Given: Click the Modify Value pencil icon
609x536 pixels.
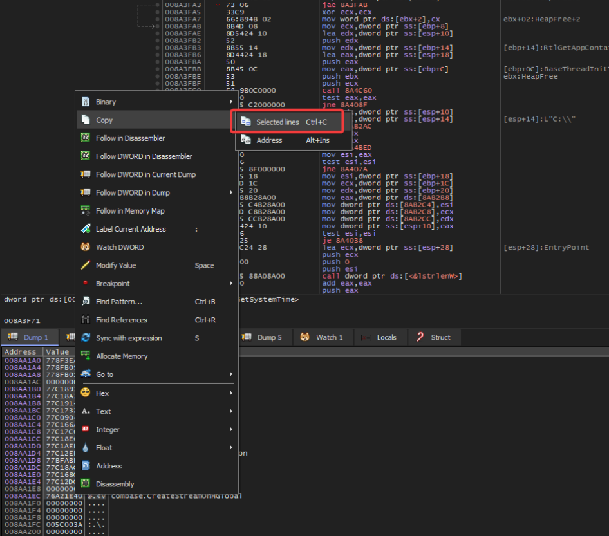Looking at the screenshot, I should coord(84,265).
